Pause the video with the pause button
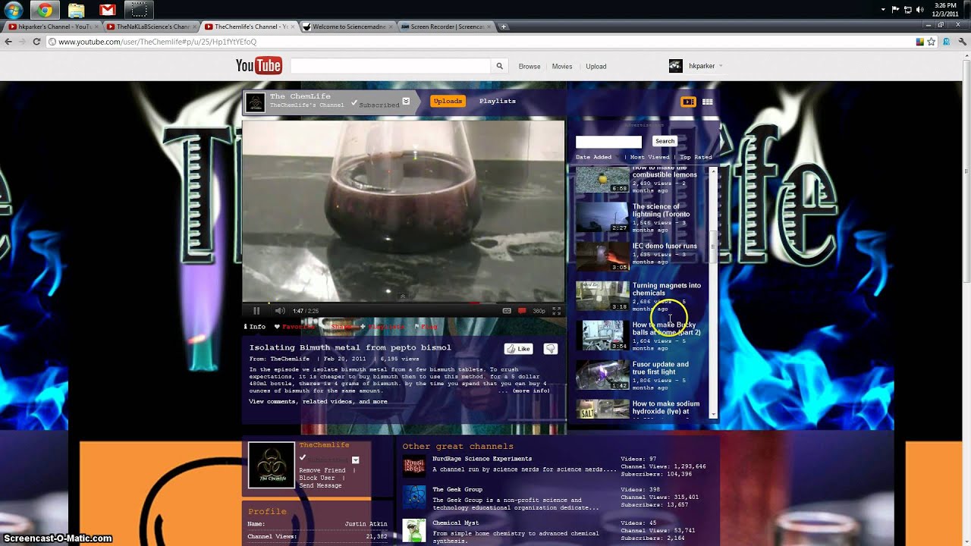This screenshot has width=971, height=546. click(x=256, y=311)
